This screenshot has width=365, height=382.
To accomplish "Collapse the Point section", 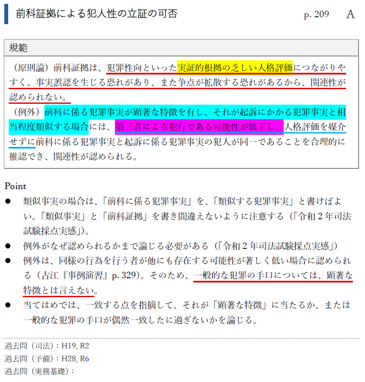I will 14,186.
